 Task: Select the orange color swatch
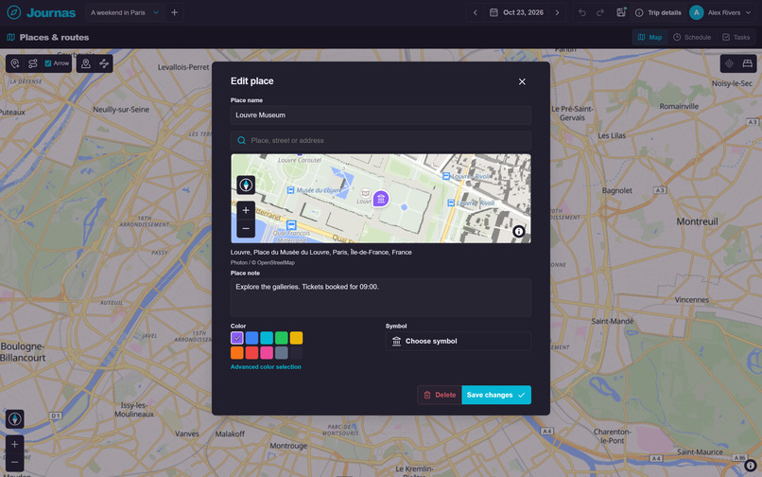point(237,352)
